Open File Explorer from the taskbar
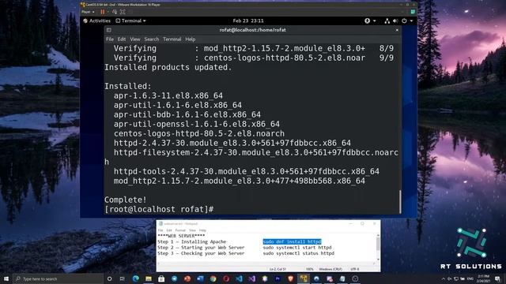 (149, 278)
